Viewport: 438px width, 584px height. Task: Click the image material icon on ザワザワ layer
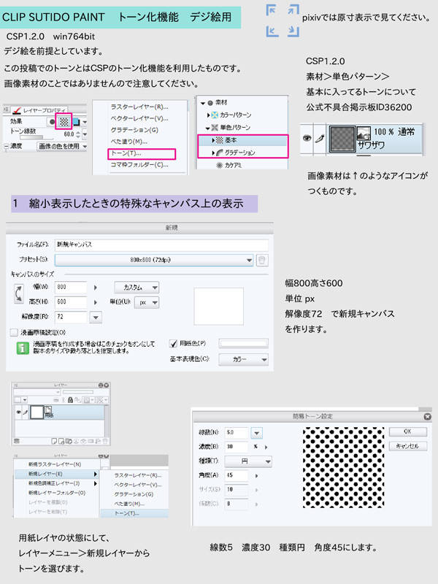tap(364, 133)
